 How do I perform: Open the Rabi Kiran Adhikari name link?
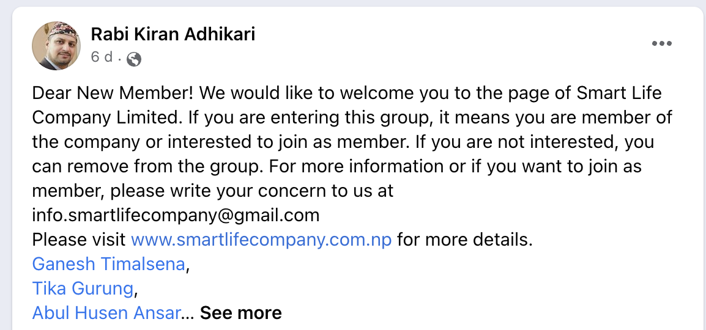pyautogui.click(x=173, y=34)
